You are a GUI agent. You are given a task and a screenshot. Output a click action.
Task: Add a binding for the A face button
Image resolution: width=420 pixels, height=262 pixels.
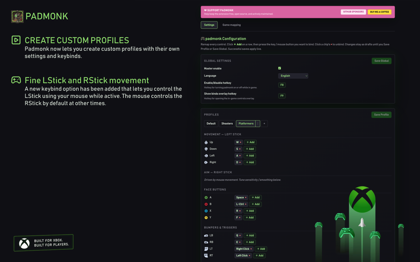click(x=256, y=197)
